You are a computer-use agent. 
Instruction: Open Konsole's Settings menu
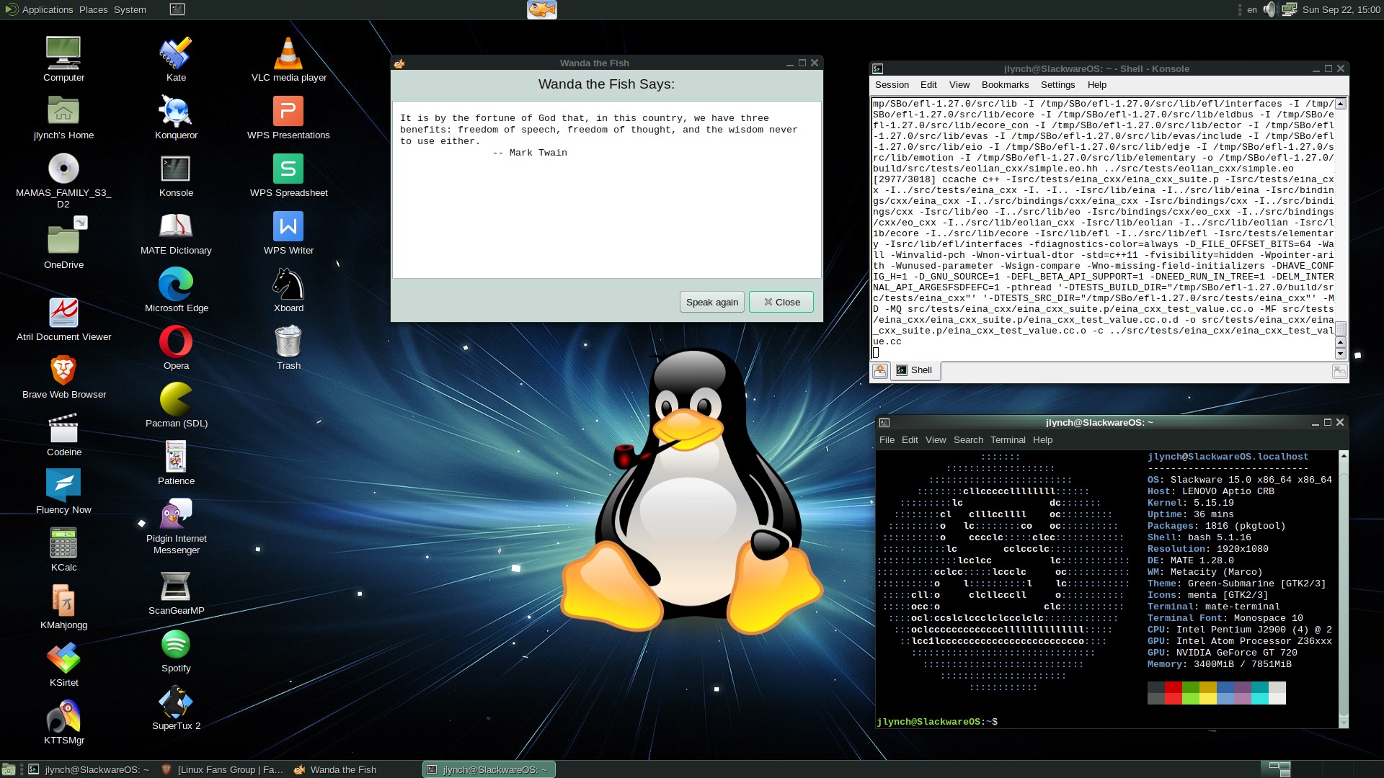pos(1057,85)
